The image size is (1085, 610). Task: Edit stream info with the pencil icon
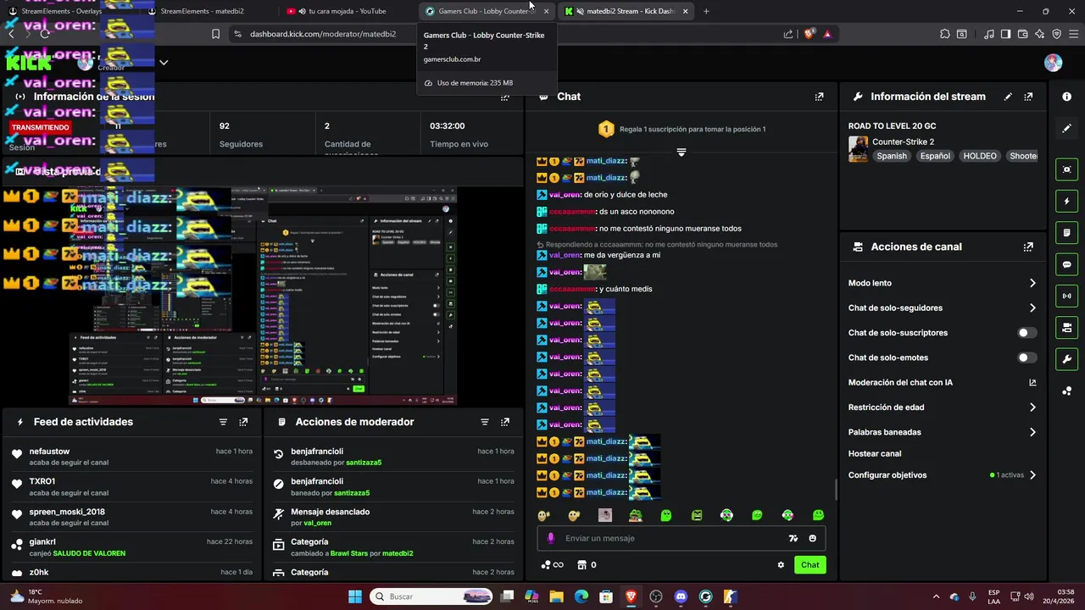click(x=1008, y=97)
